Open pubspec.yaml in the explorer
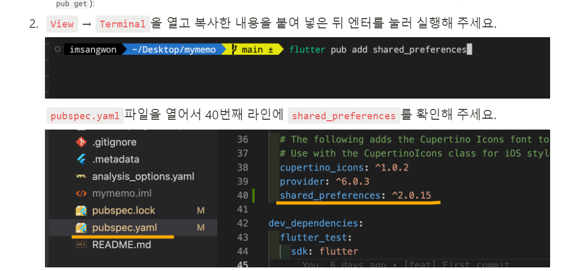The height and width of the screenshot is (271, 562). click(x=124, y=228)
